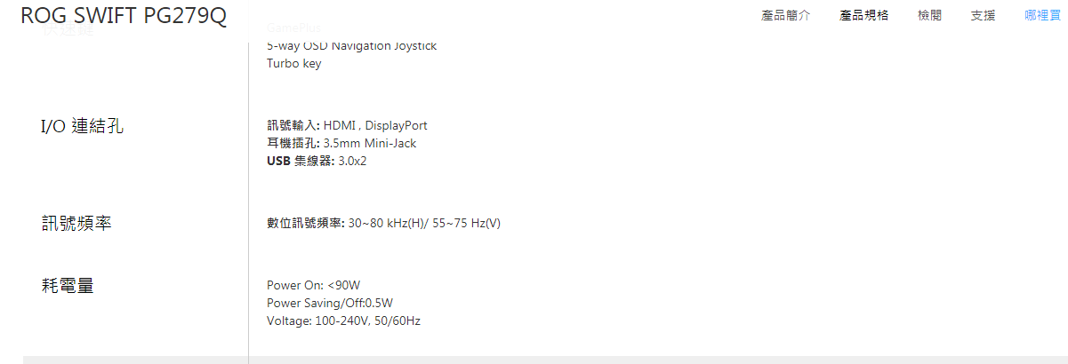Click the gray bar below the spec table
Screen dimensions: 1068x364
(x=545, y=360)
